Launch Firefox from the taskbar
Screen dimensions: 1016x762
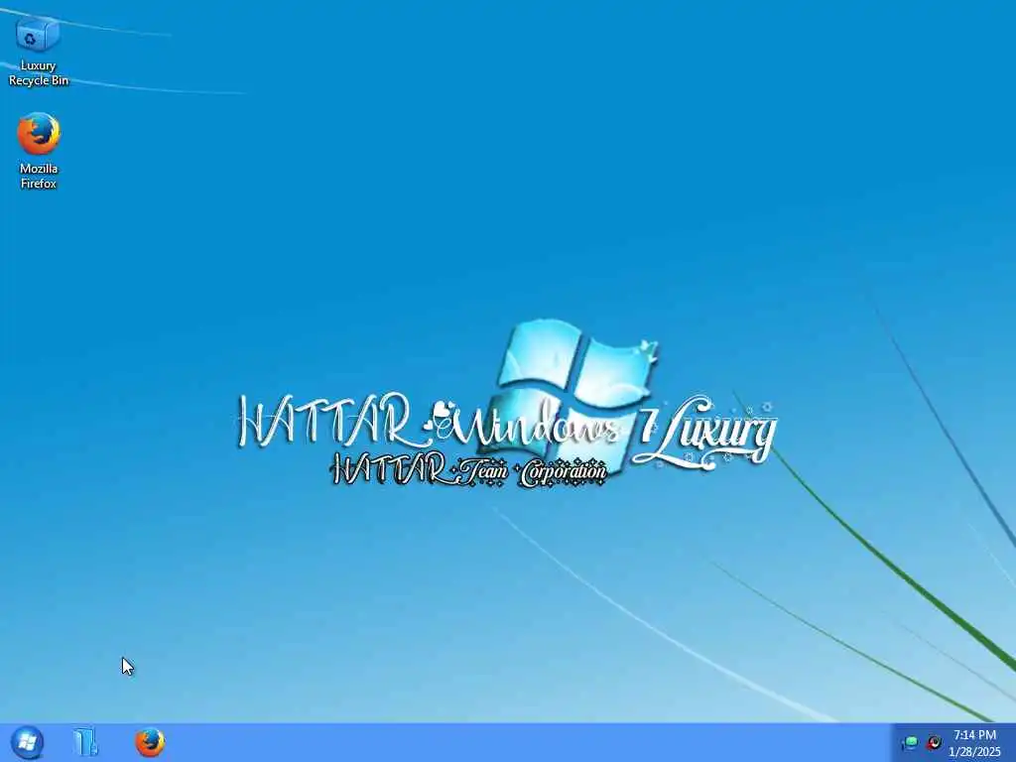[x=150, y=742]
